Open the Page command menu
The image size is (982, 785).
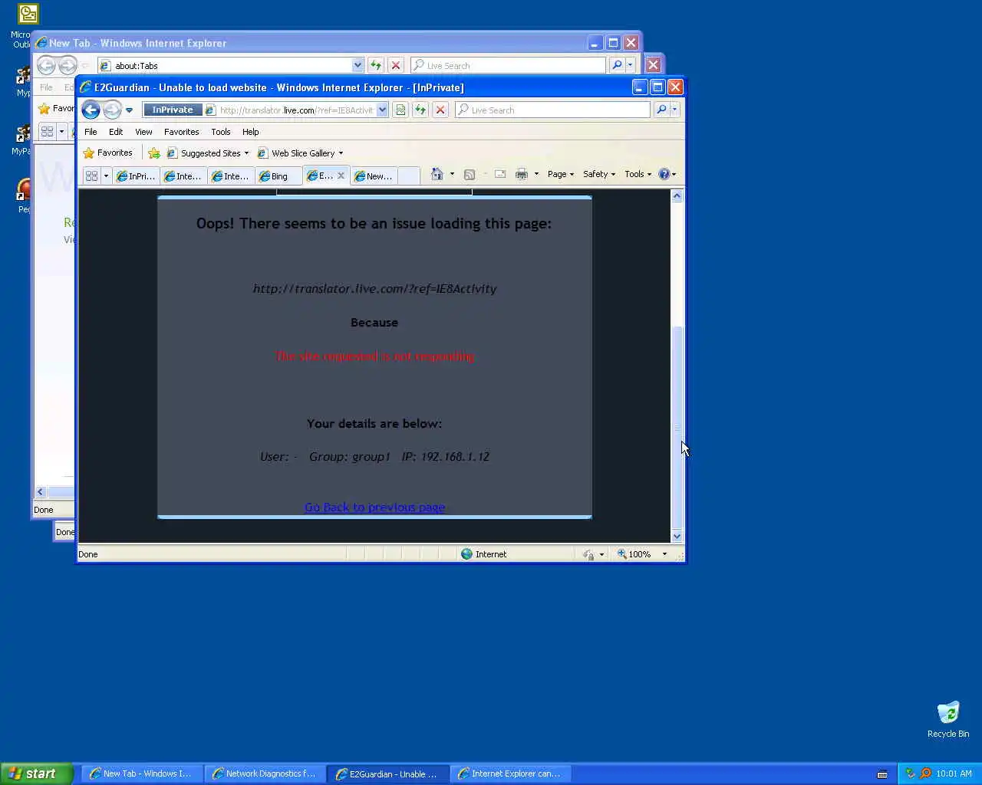[x=561, y=174]
